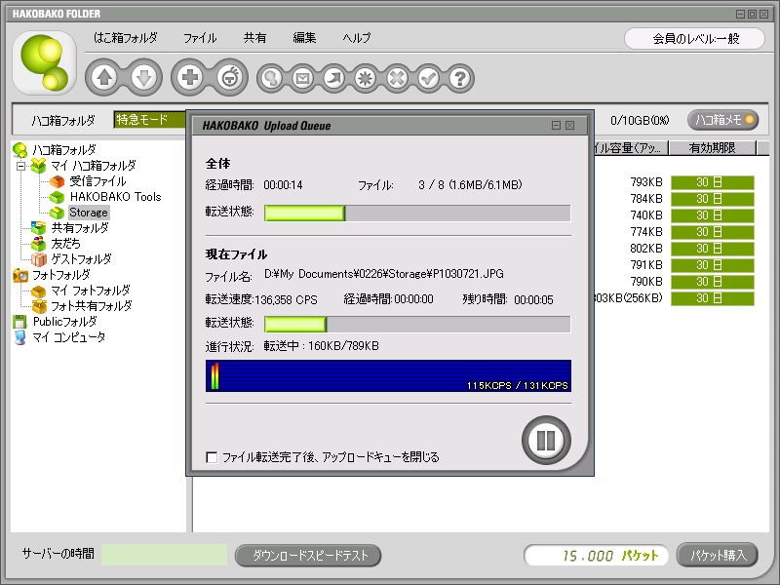Viewport: 780px width, 585px height.
Task: Open the 共有フォルダ tree item
Action: tap(80, 228)
